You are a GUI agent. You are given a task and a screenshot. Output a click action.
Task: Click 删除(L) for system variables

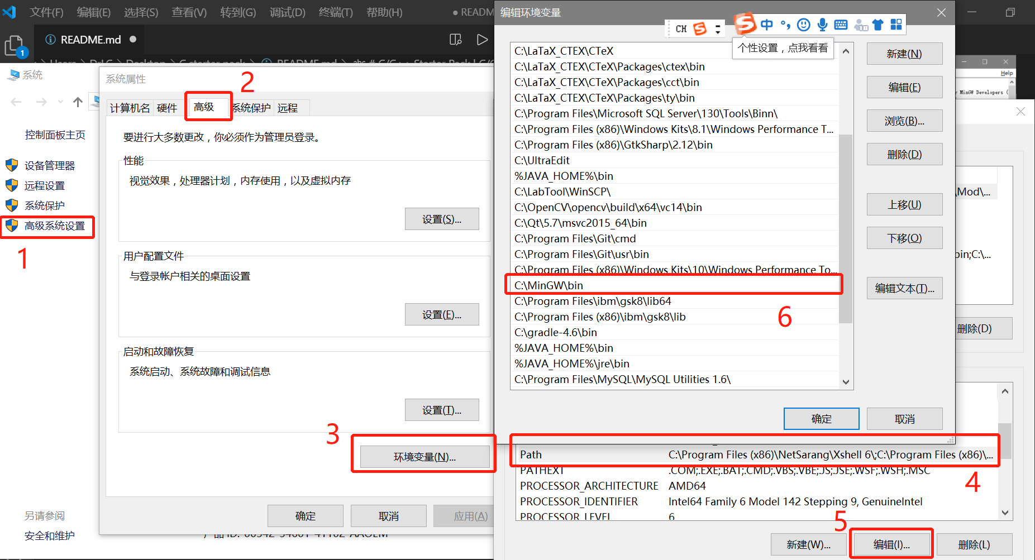pyautogui.click(x=974, y=544)
